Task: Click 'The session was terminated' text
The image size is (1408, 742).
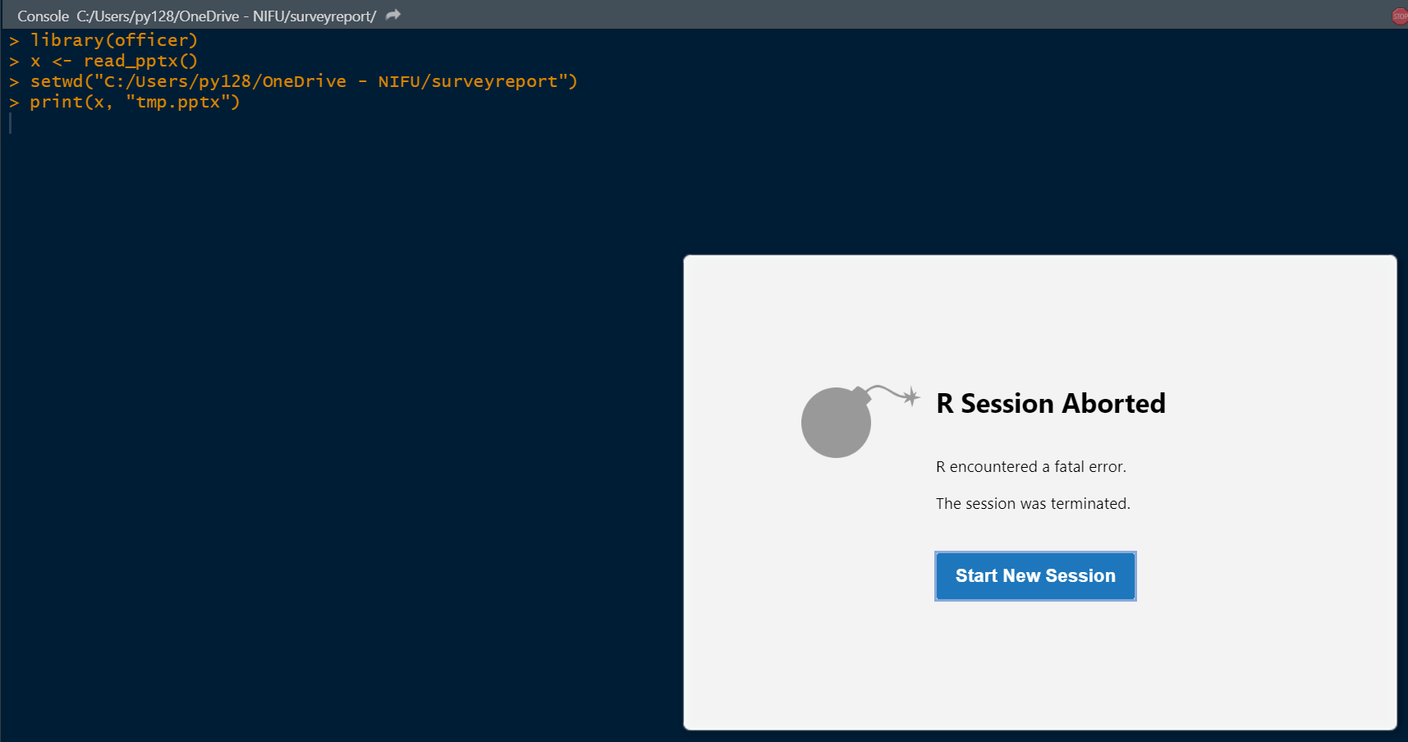Action: click(x=1033, y=503)
